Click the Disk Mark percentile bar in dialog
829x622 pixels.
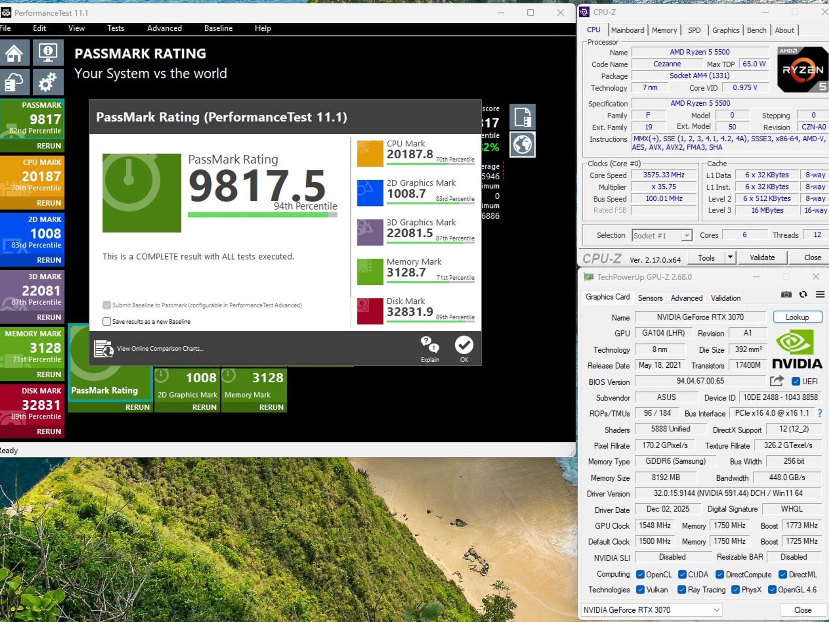[x=431, y=321]
